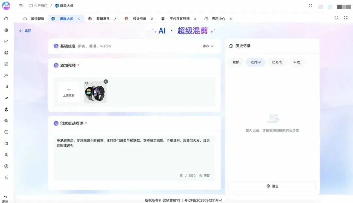Open the settings gear icon in sidebar
The image size is (353, 203).
(x=7, y=166)
